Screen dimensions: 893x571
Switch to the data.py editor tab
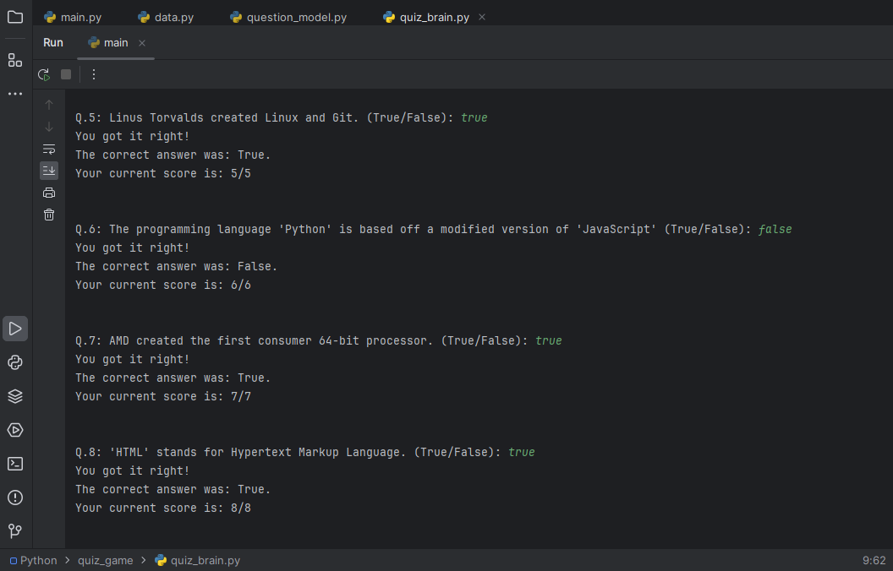173,18
